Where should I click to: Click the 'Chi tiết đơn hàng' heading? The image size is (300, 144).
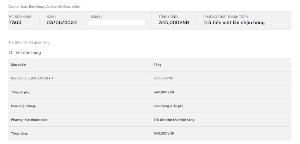pos(25,53)
